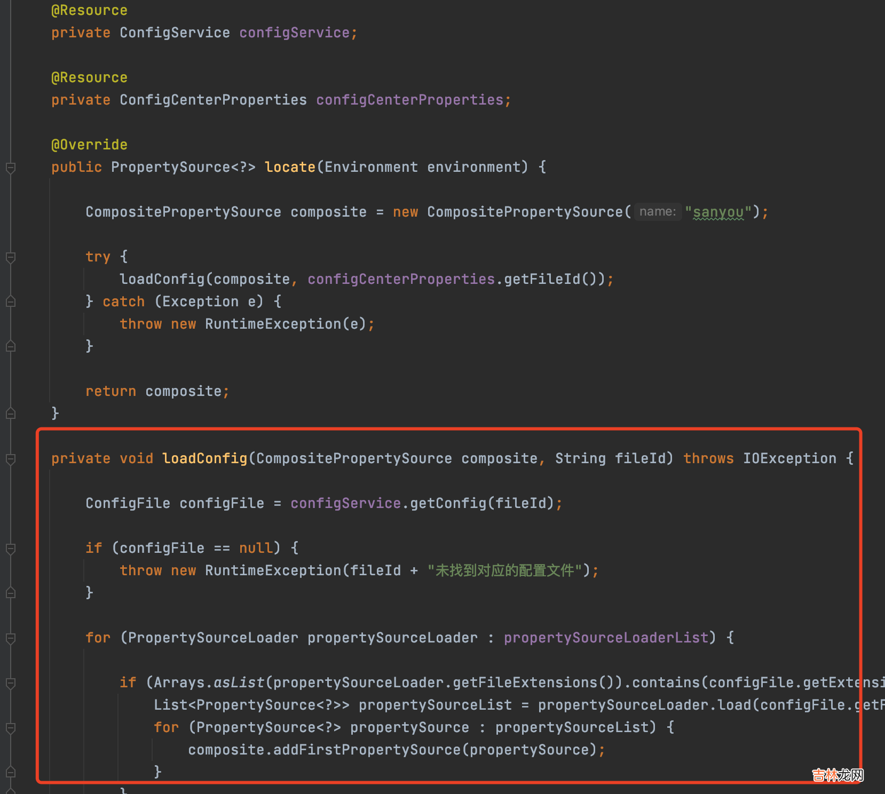Image resolution: width=885 pixels, height=794 pixels.
Task: Click the configCenterProperties field name in its declaration
Action: tap(409, 100)
